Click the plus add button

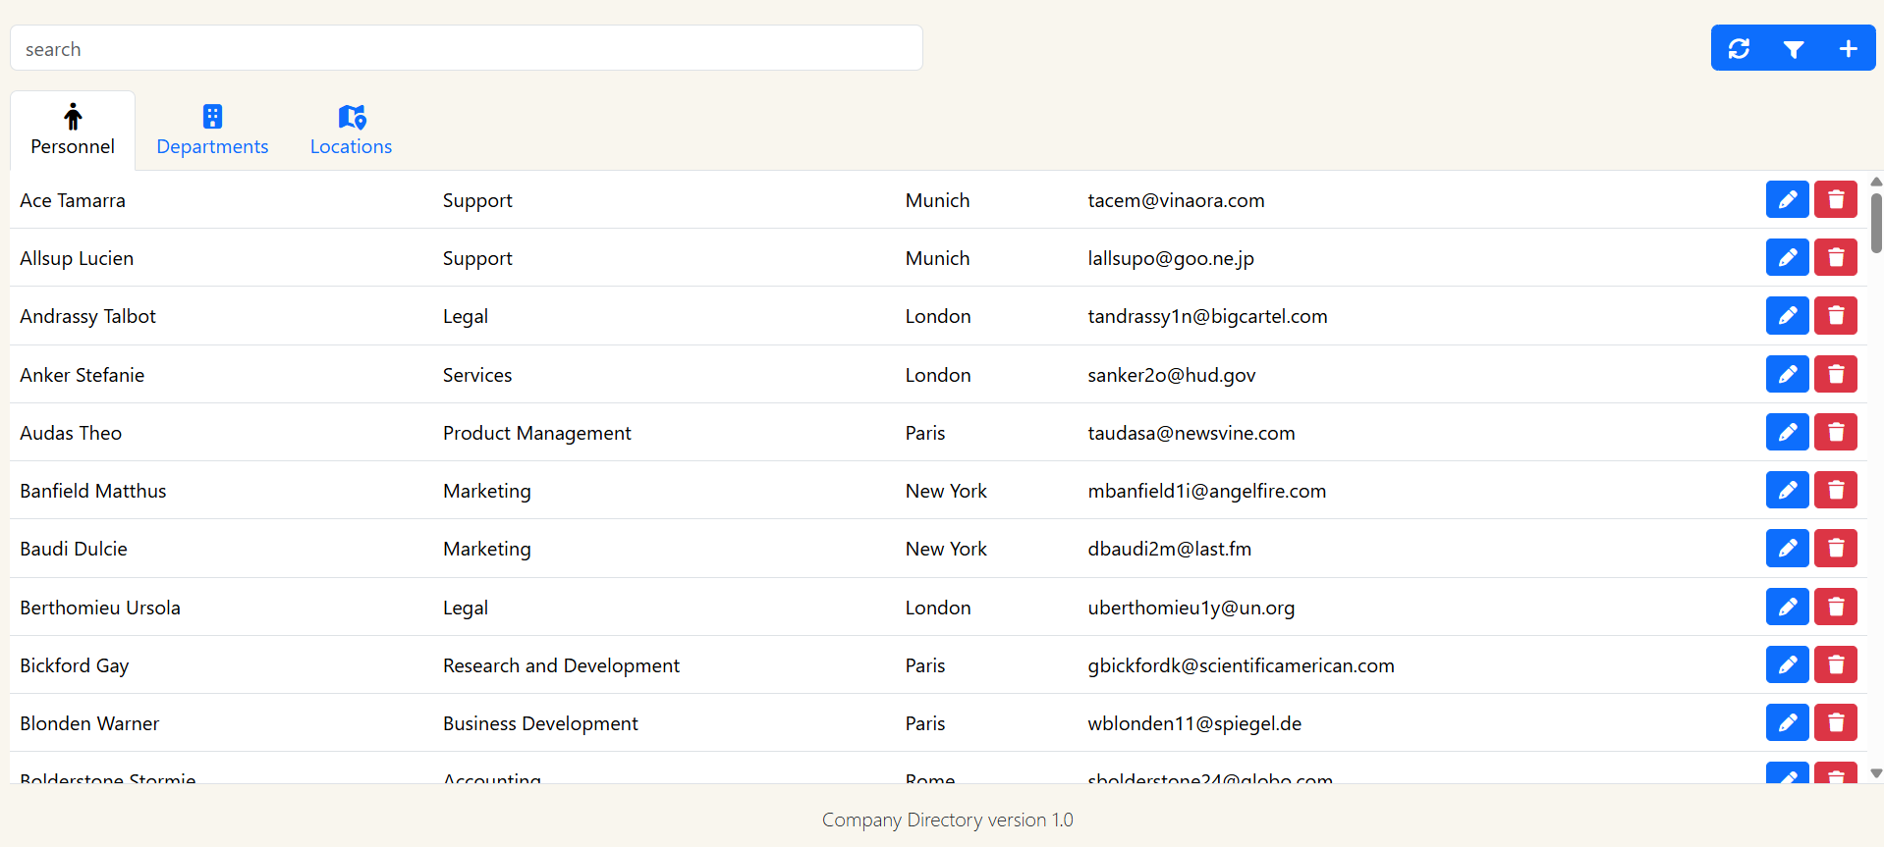click(1848, 48)
